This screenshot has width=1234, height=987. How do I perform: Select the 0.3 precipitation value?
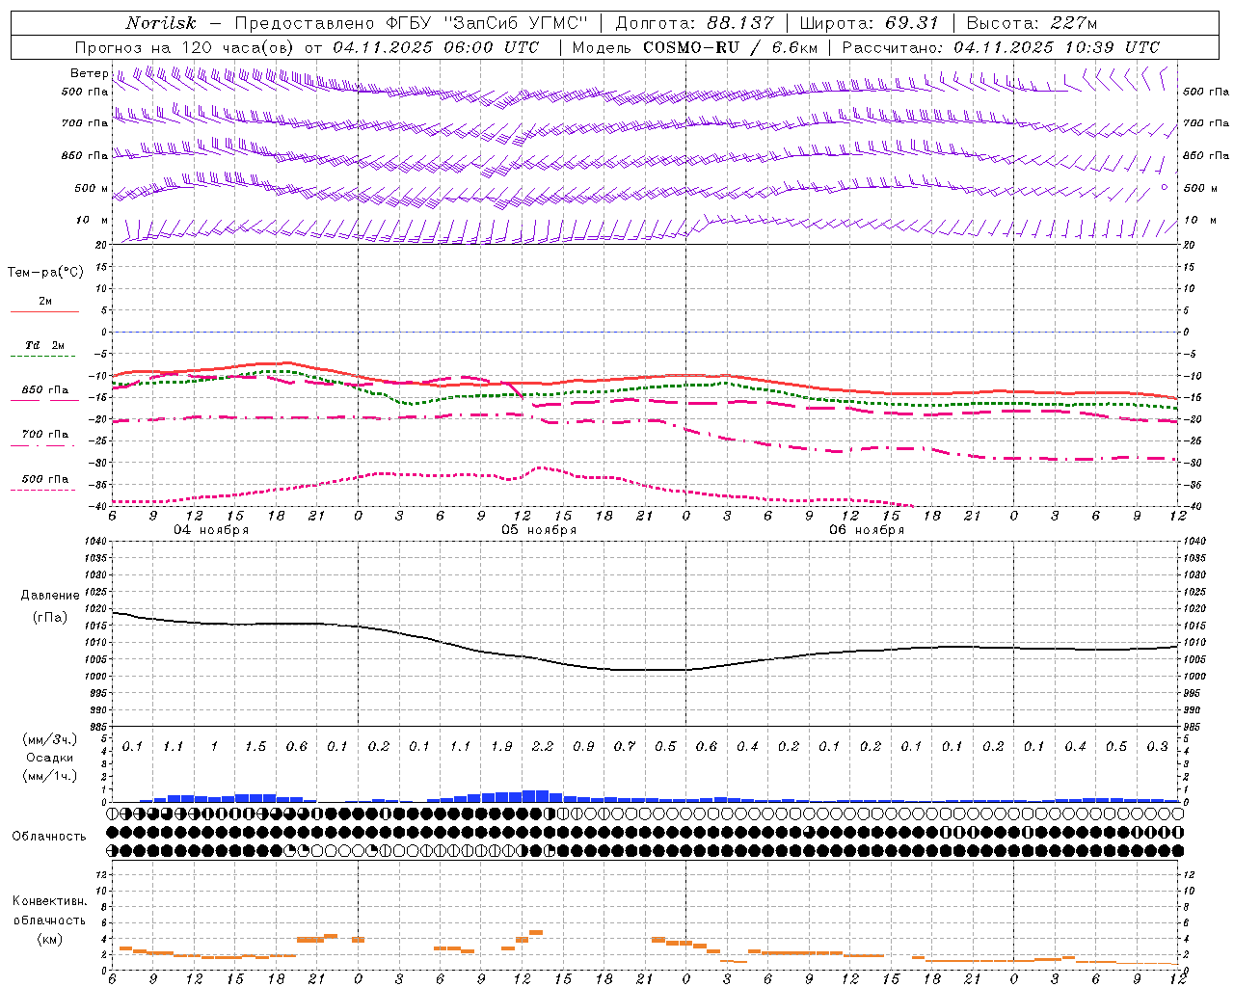[1157, 746]
